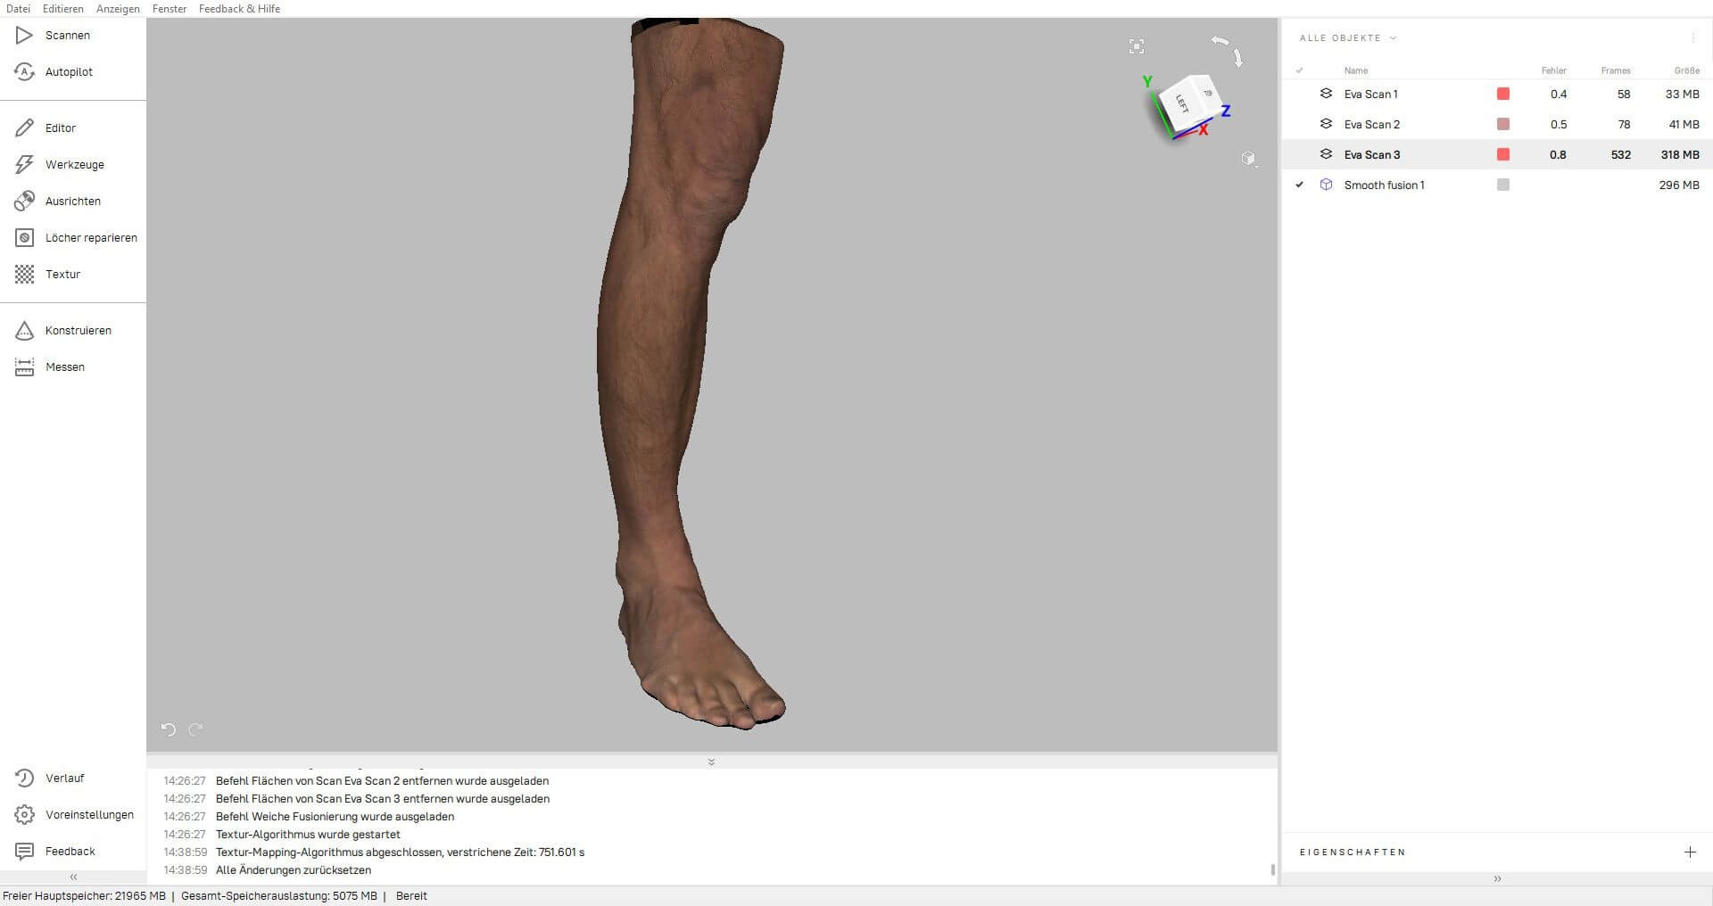Collapse the log panel with chevron
Image resolution: width=1713 pixels, height=906 pixels.
(711, 762)
